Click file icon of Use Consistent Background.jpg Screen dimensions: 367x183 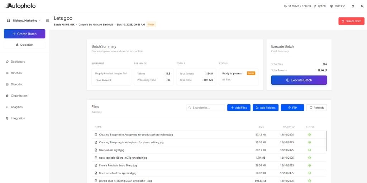96,173
